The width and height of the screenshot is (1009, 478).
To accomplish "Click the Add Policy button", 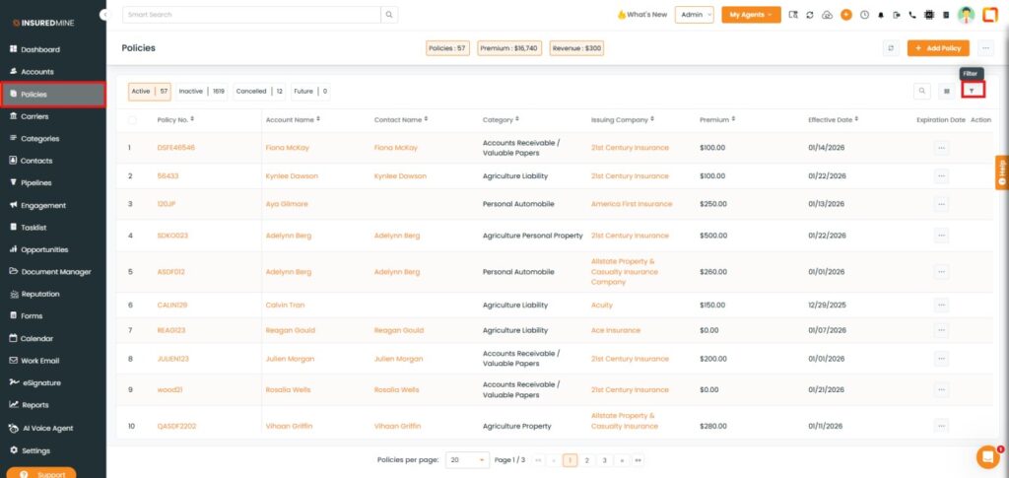I will coord(938,47).
